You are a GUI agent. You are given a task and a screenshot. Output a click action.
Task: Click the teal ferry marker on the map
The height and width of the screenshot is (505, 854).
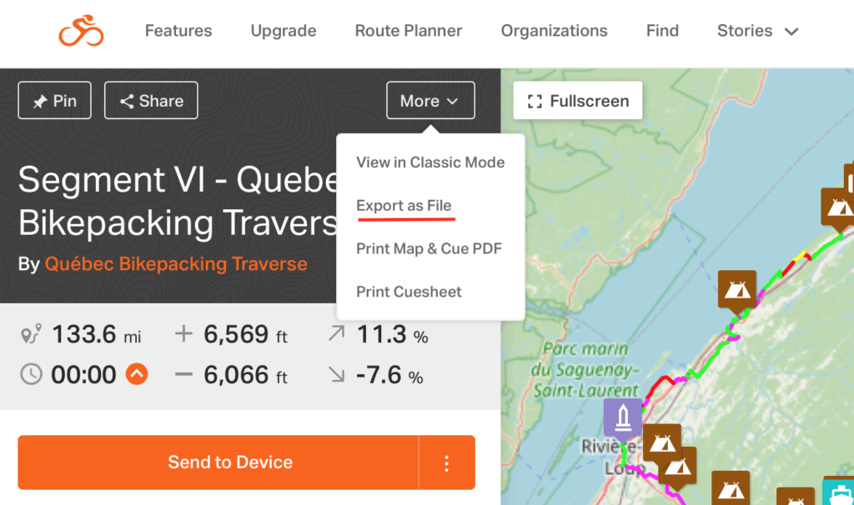(839, 491)
